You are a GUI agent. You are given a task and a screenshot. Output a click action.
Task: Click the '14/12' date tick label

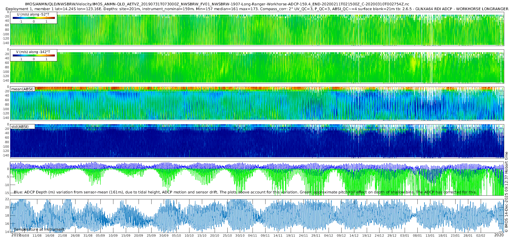point(354,235)
